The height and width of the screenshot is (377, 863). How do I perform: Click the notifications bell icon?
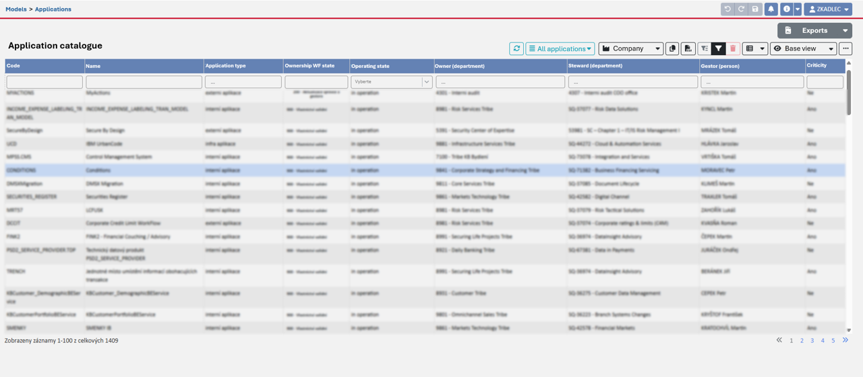tap(771, 9)
